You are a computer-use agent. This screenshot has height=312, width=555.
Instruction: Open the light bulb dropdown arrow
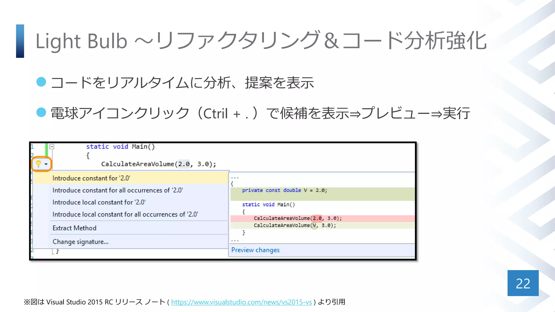(46, 164)
